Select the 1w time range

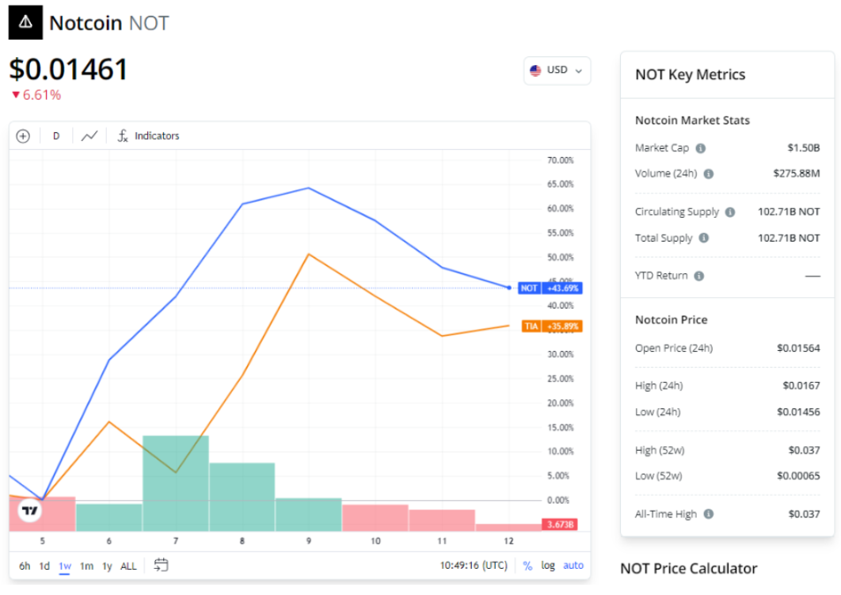click(65, 566)
